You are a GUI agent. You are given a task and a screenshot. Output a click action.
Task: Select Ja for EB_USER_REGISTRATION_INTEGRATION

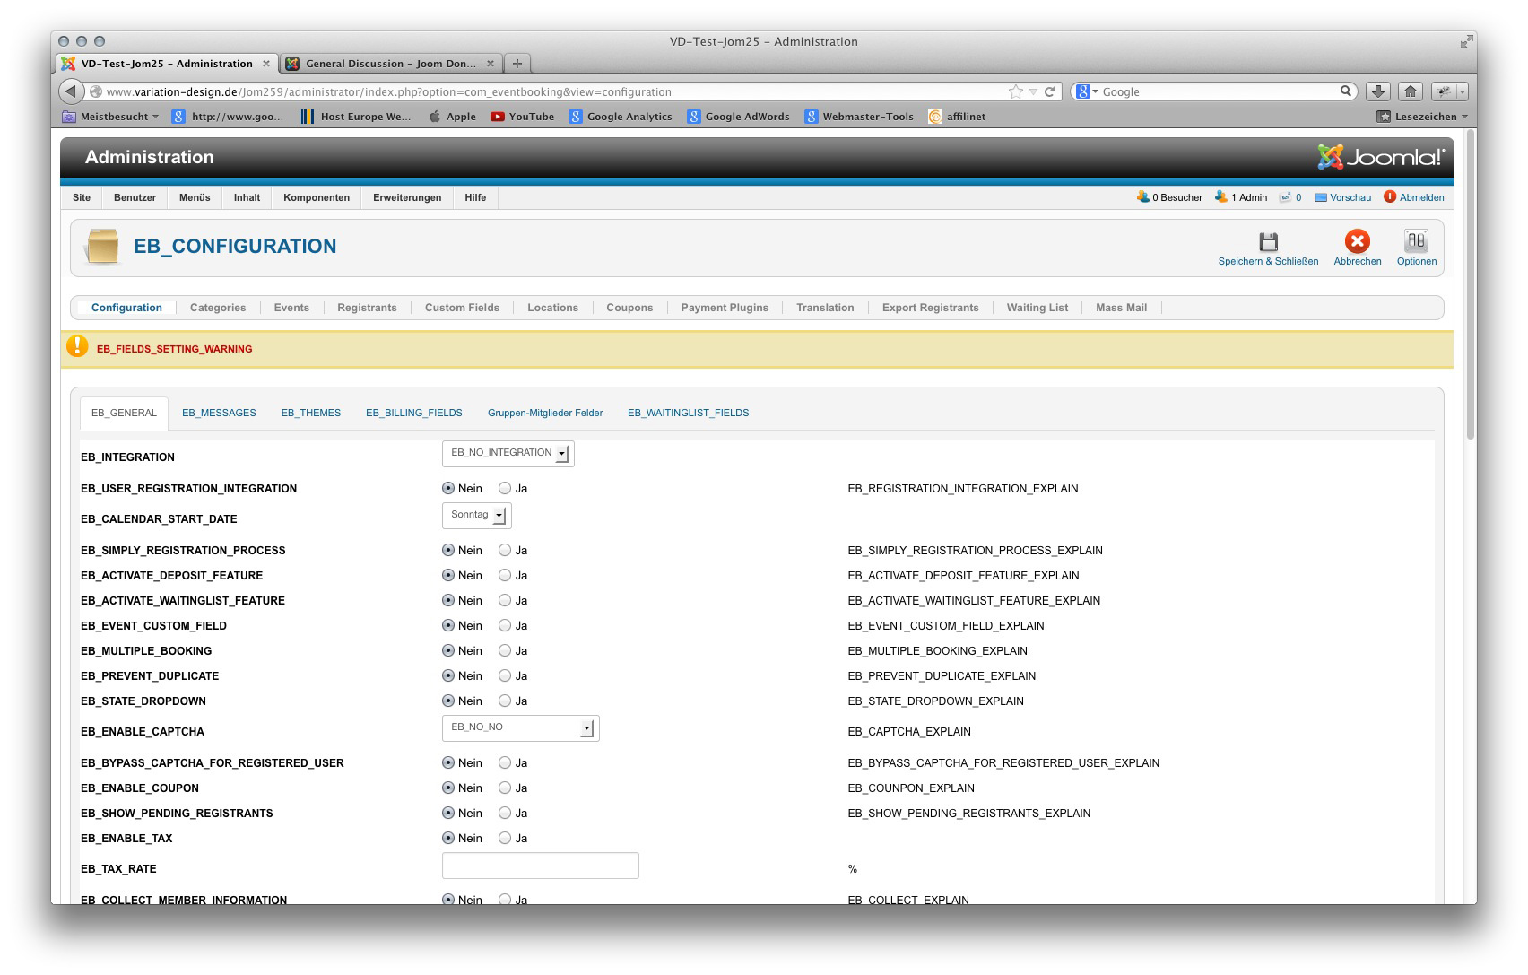coord(505,489)
